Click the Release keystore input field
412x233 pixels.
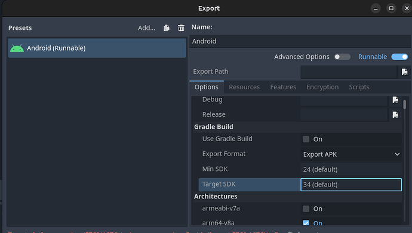[x=344, y=114]
